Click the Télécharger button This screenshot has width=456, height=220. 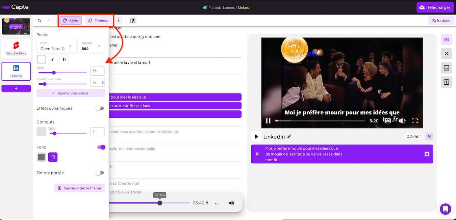[435, 7]
